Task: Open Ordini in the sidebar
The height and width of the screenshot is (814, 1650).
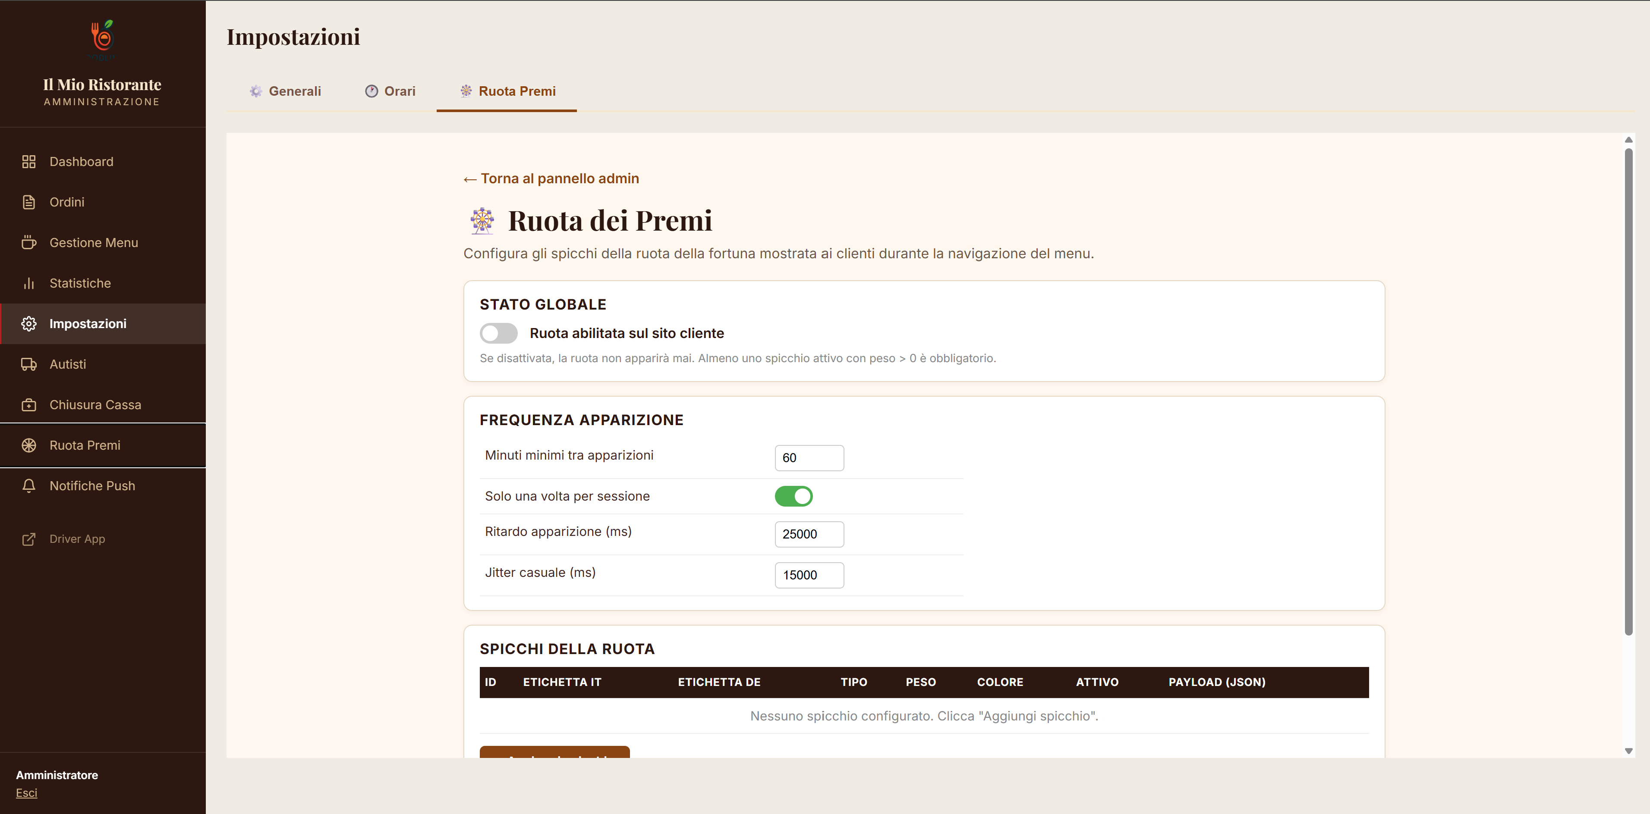Action: pos(103,202)
